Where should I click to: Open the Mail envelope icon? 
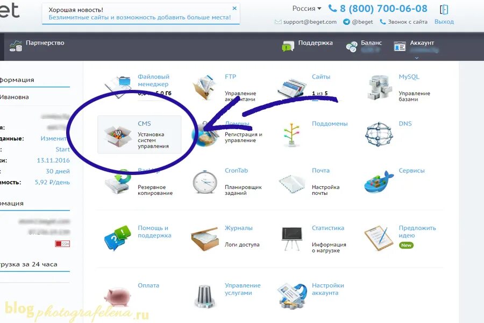291,183
